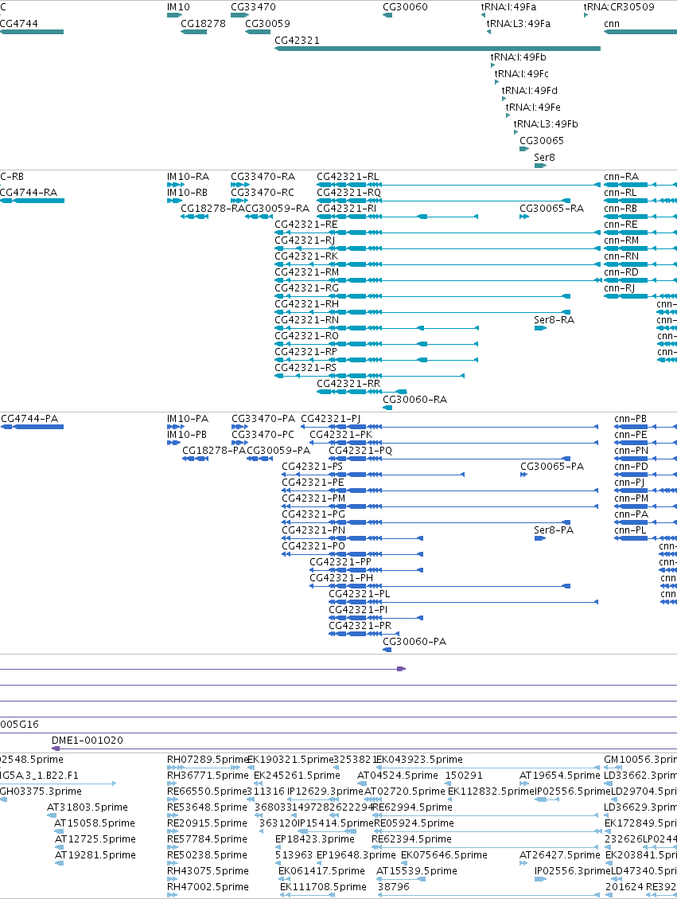Screen dimensions: 677x899
Task: Click transcript CG33470-RC
Action: coord(263,193)
